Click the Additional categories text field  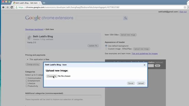coord(63,96)
